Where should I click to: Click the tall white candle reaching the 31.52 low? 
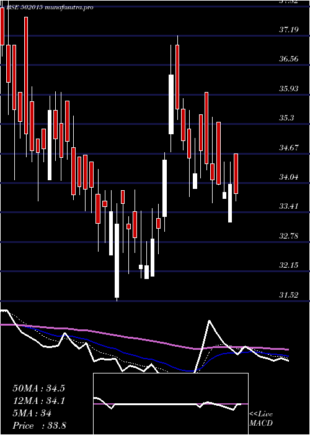[117, 261]
